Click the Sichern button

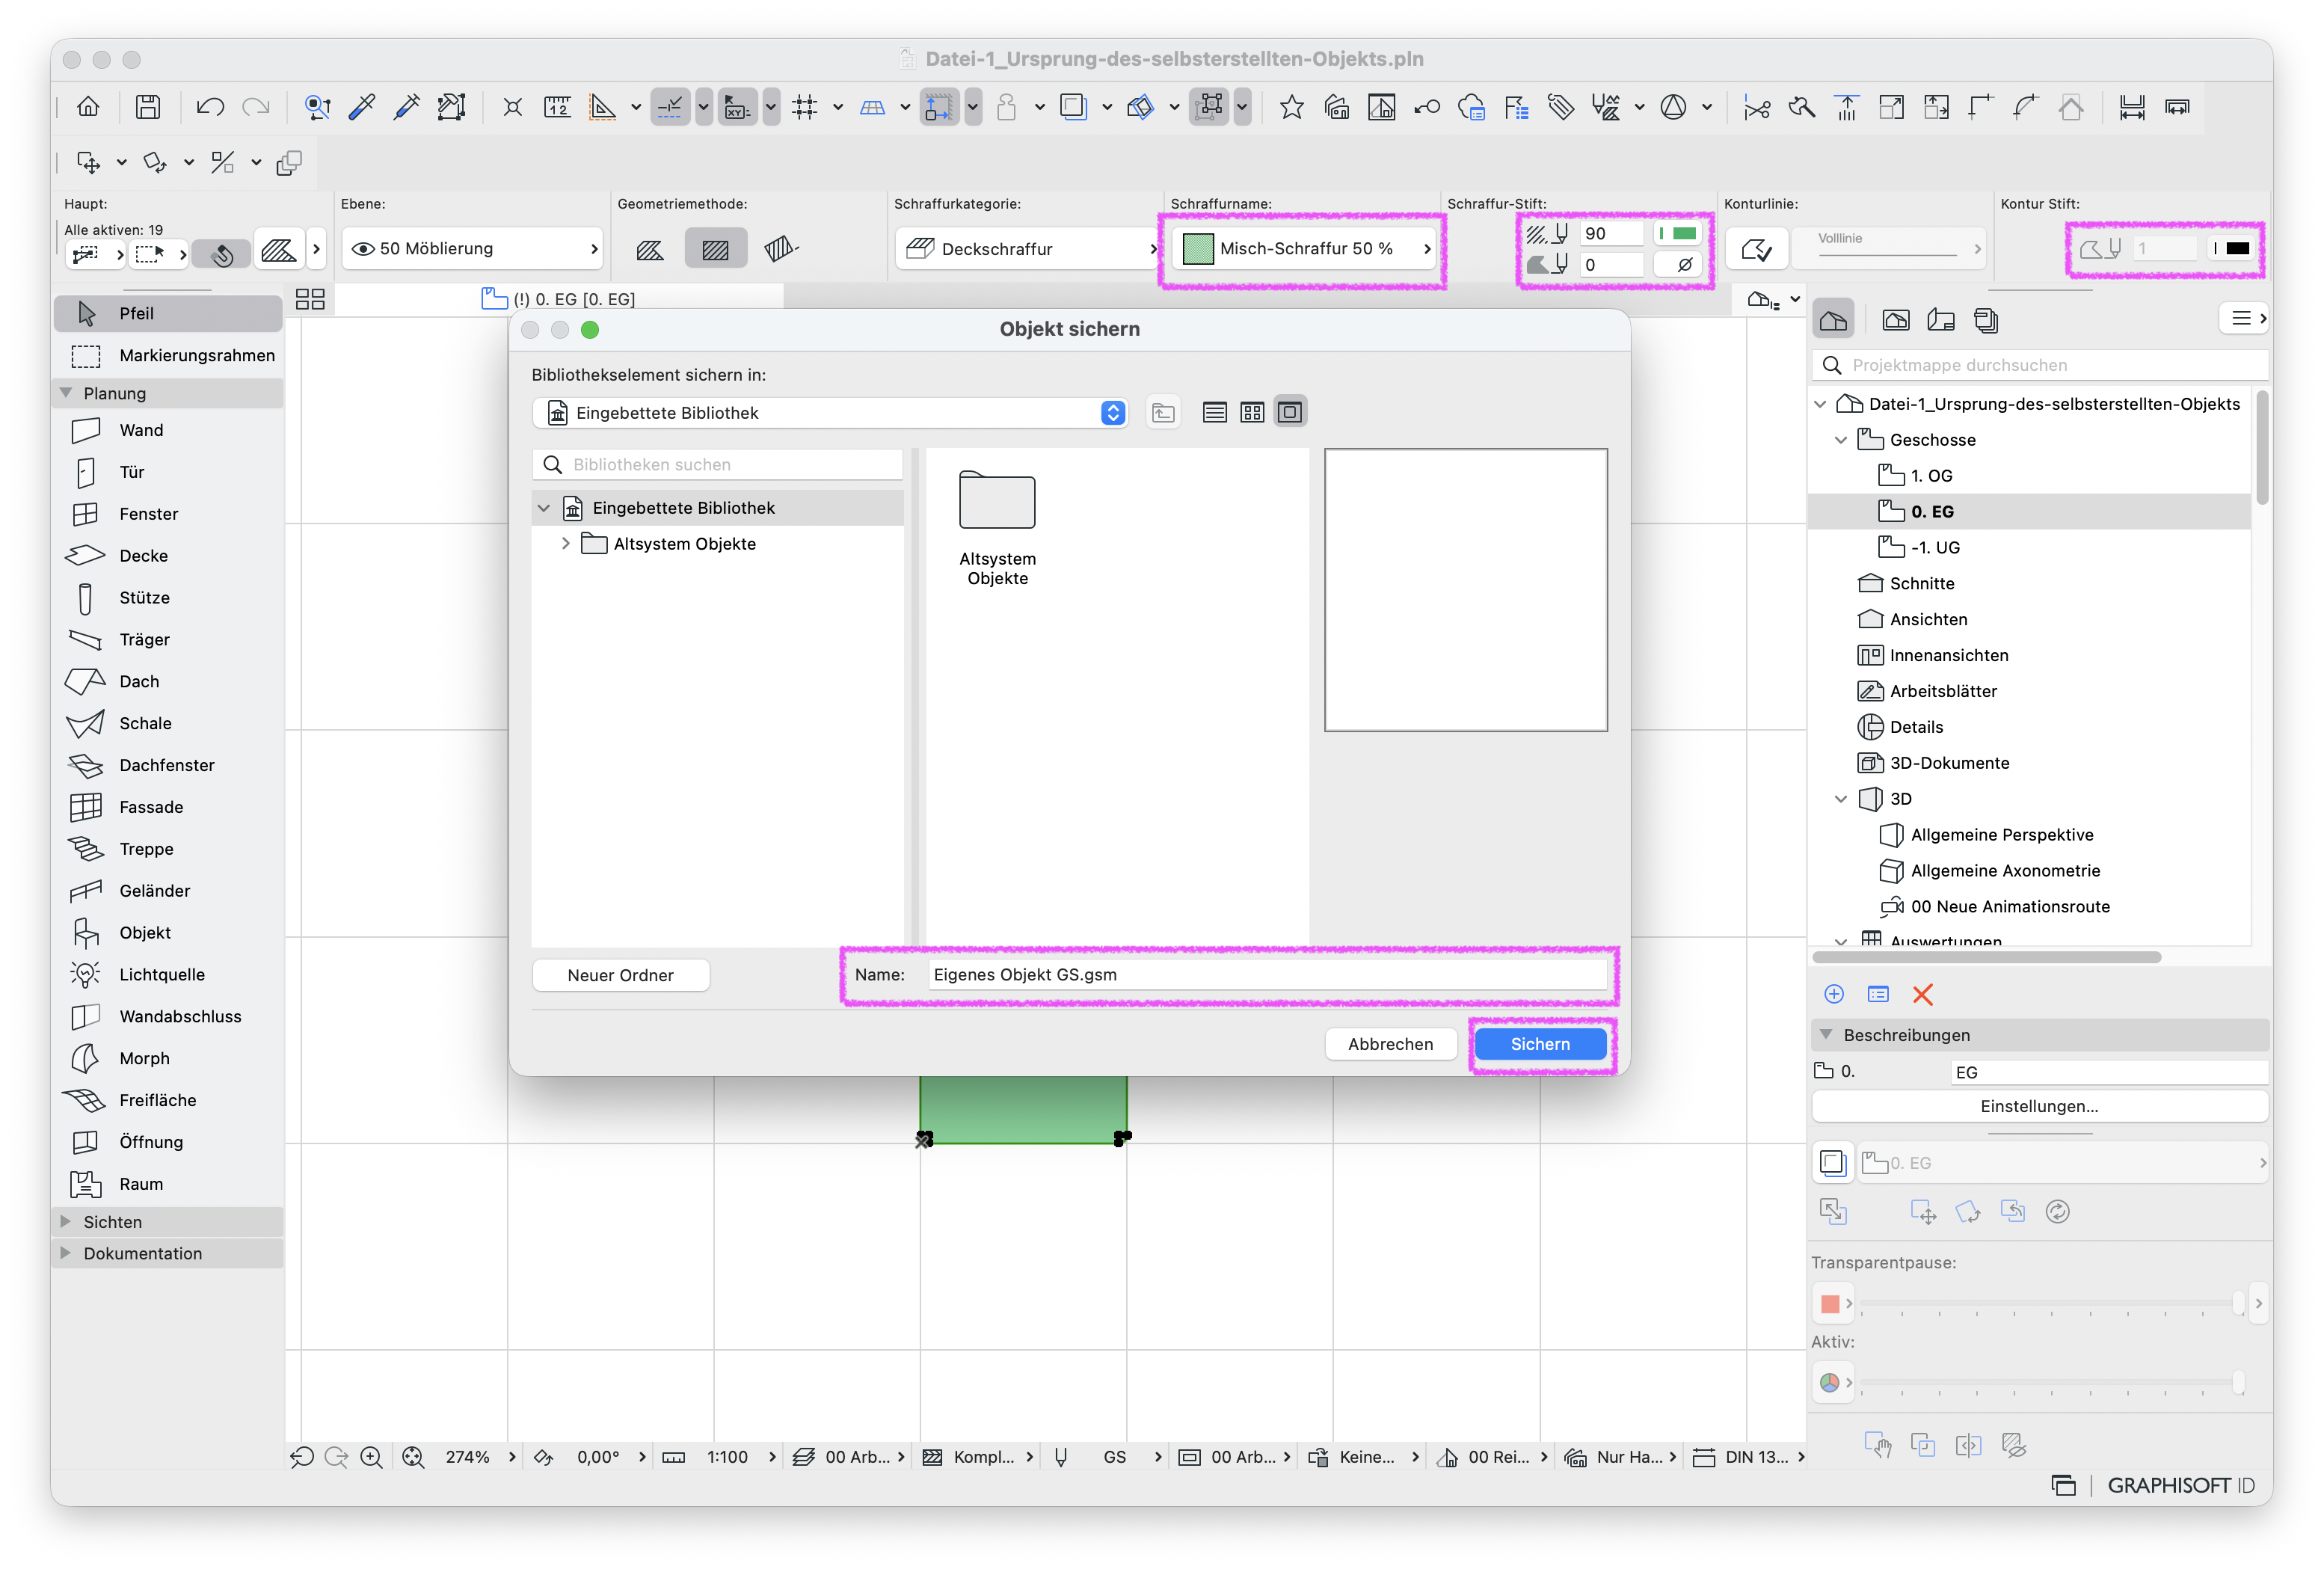pos(1540,1044)
